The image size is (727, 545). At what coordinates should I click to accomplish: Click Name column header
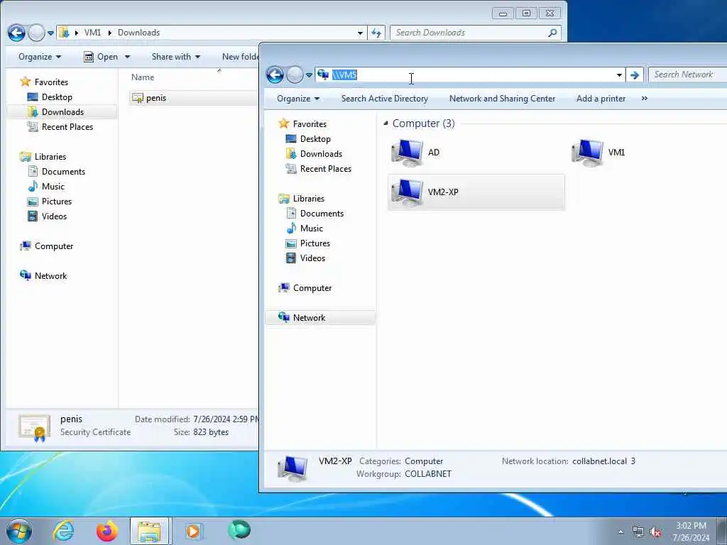[142, 77]
